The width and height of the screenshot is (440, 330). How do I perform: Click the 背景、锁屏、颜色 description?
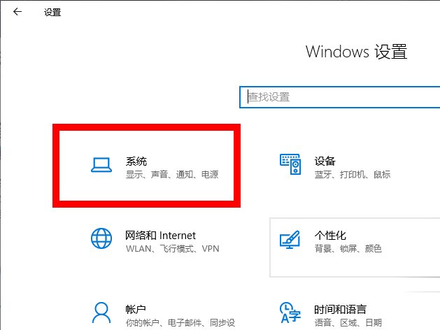pyautogui.click(x=348, y=248)
